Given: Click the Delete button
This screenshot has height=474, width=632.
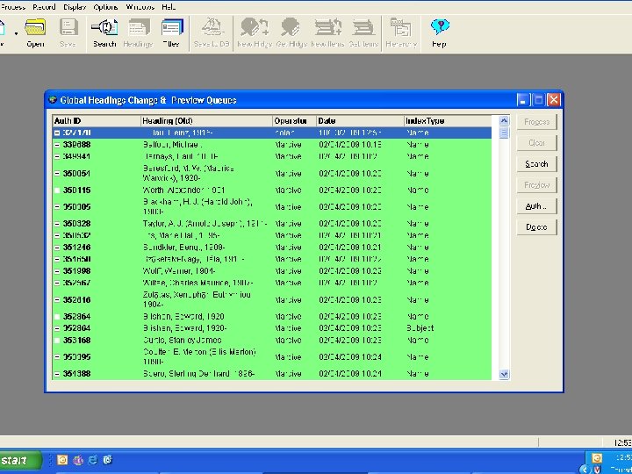Looking at the screenshot, I should coord(537,227).
